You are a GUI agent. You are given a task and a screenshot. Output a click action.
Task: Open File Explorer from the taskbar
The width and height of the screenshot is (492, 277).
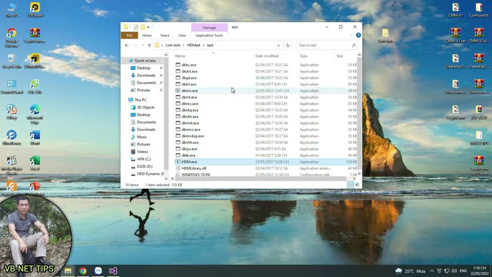click(68, 271)
